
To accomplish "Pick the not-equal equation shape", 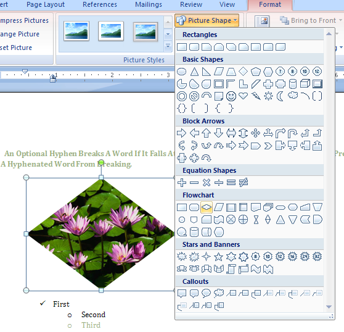I will click(244, 183).
